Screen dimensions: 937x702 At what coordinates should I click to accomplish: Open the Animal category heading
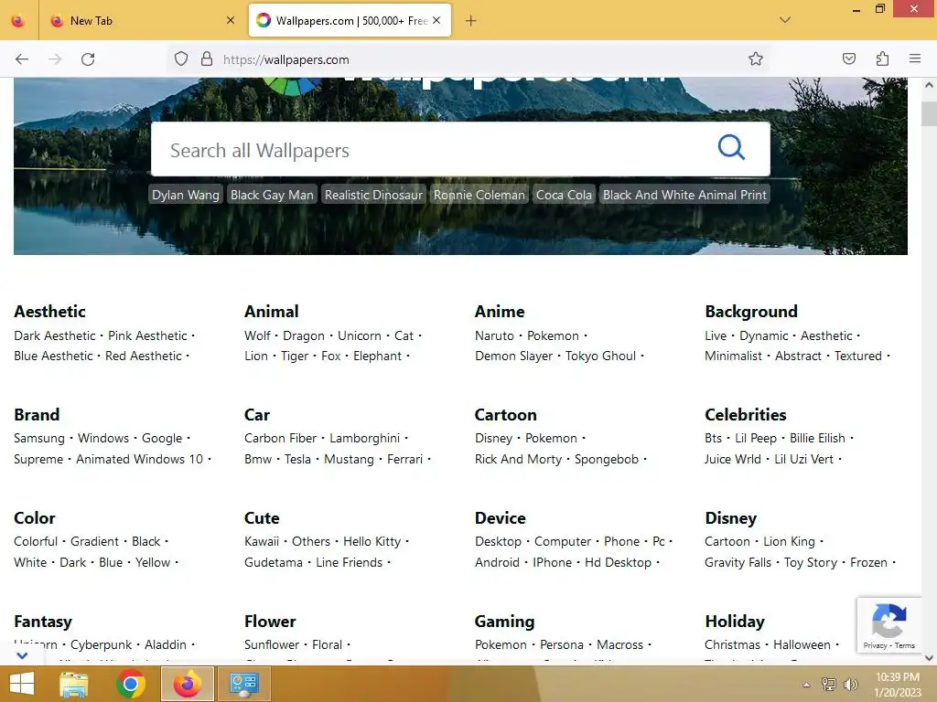271,312
